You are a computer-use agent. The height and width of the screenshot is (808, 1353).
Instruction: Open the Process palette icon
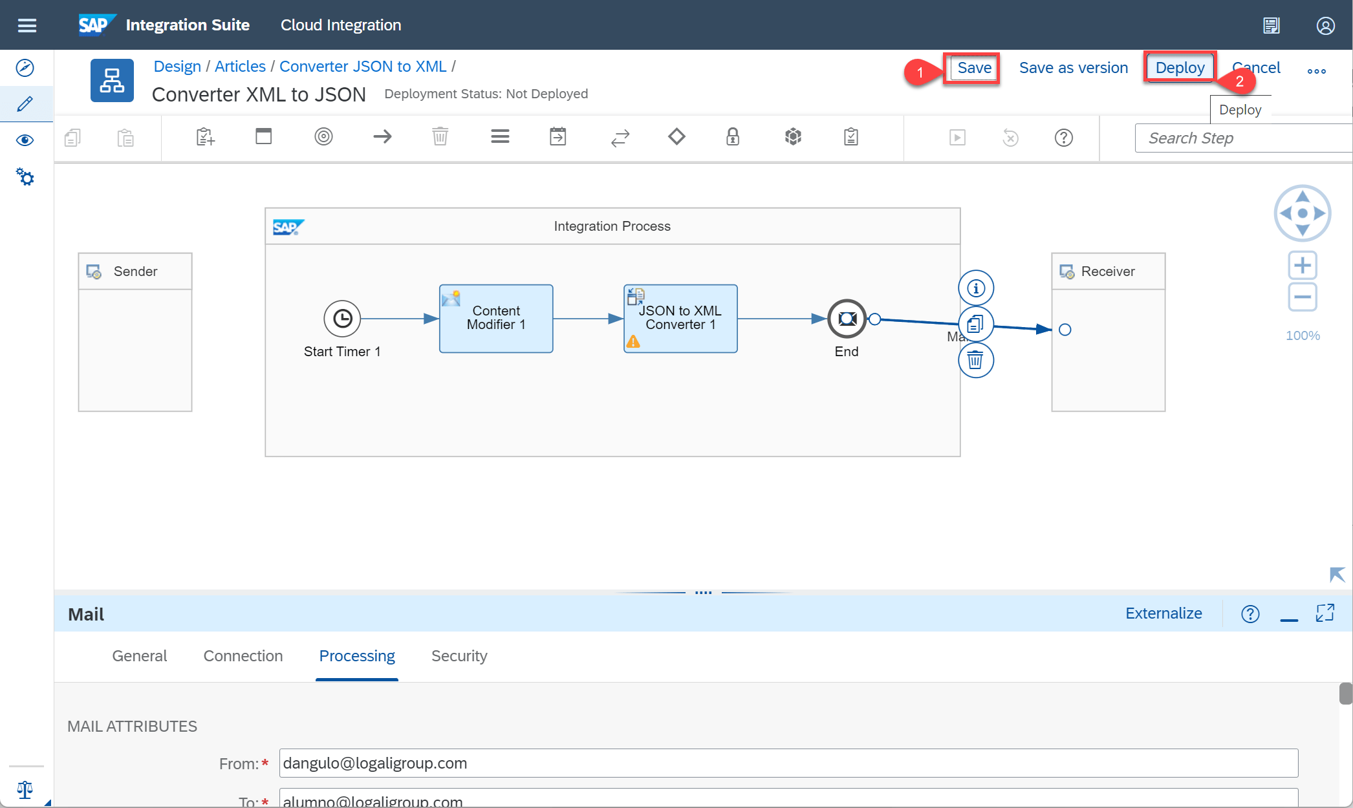(263, 136)
